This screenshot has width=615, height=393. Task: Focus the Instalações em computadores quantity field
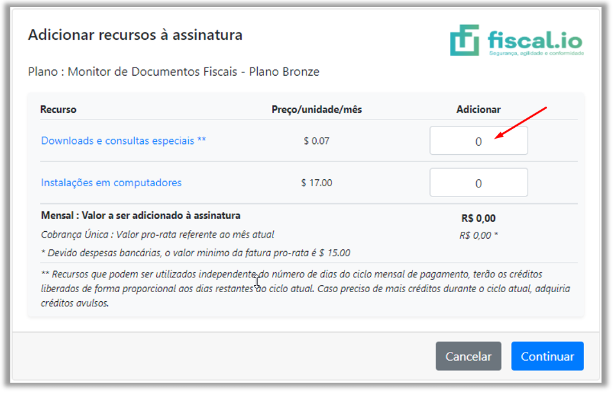tap(478, 183)
